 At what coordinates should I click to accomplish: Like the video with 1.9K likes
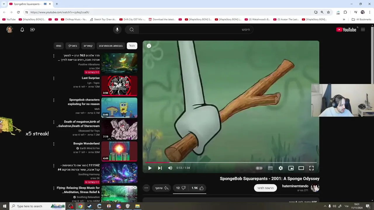click(x=198, y=188)
